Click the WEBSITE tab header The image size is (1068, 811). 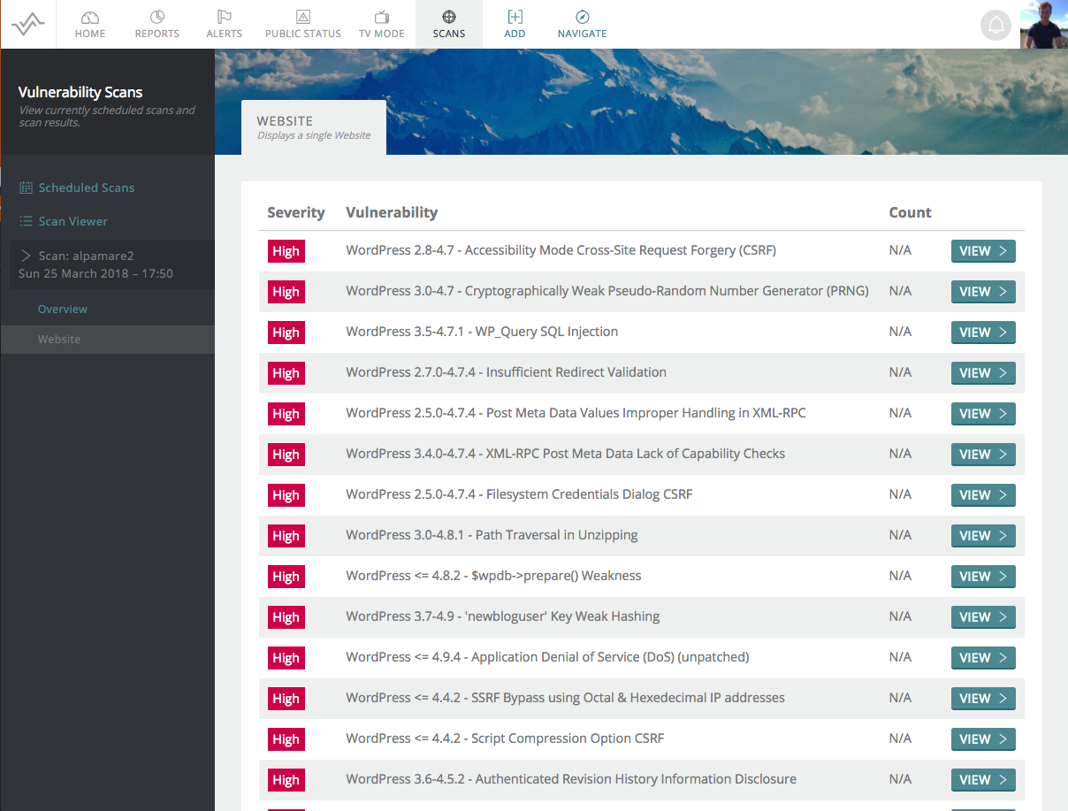point(314,127)
